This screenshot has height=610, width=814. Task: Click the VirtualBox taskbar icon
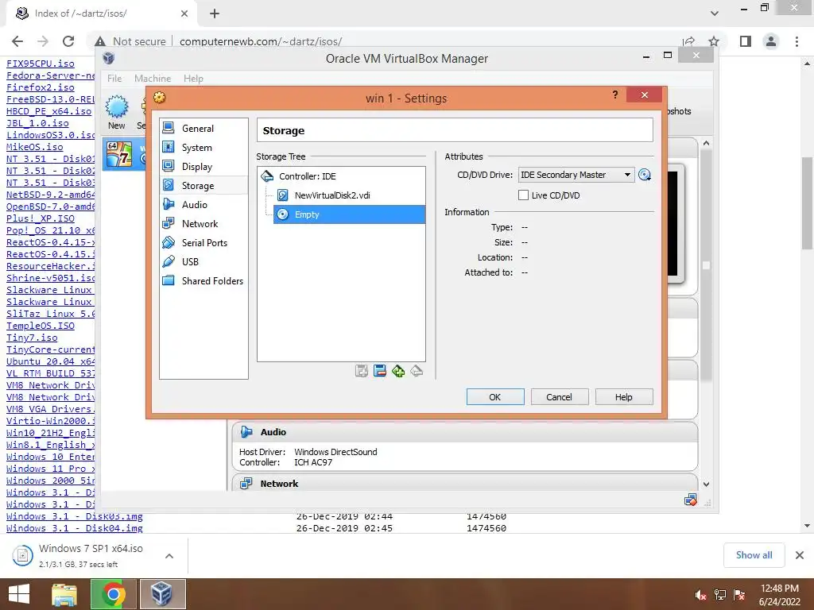tap(162, 594)
